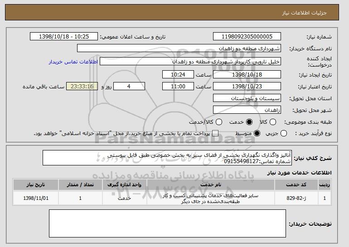Click the نام خدمت column header

pyautogui.click(x=211, y=185)
